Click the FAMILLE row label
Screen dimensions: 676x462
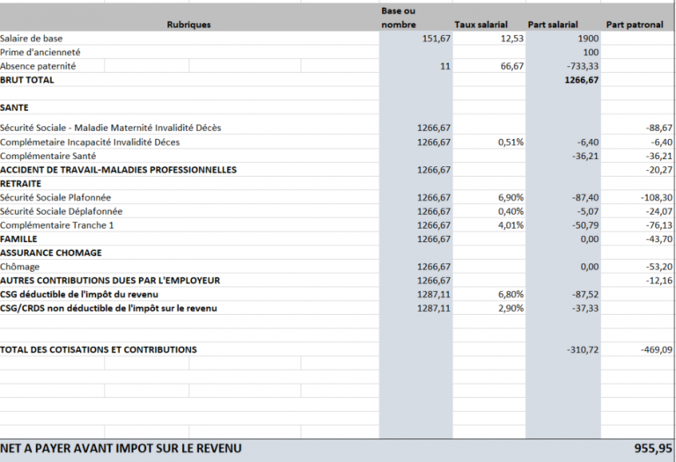(x=18, y=238)
